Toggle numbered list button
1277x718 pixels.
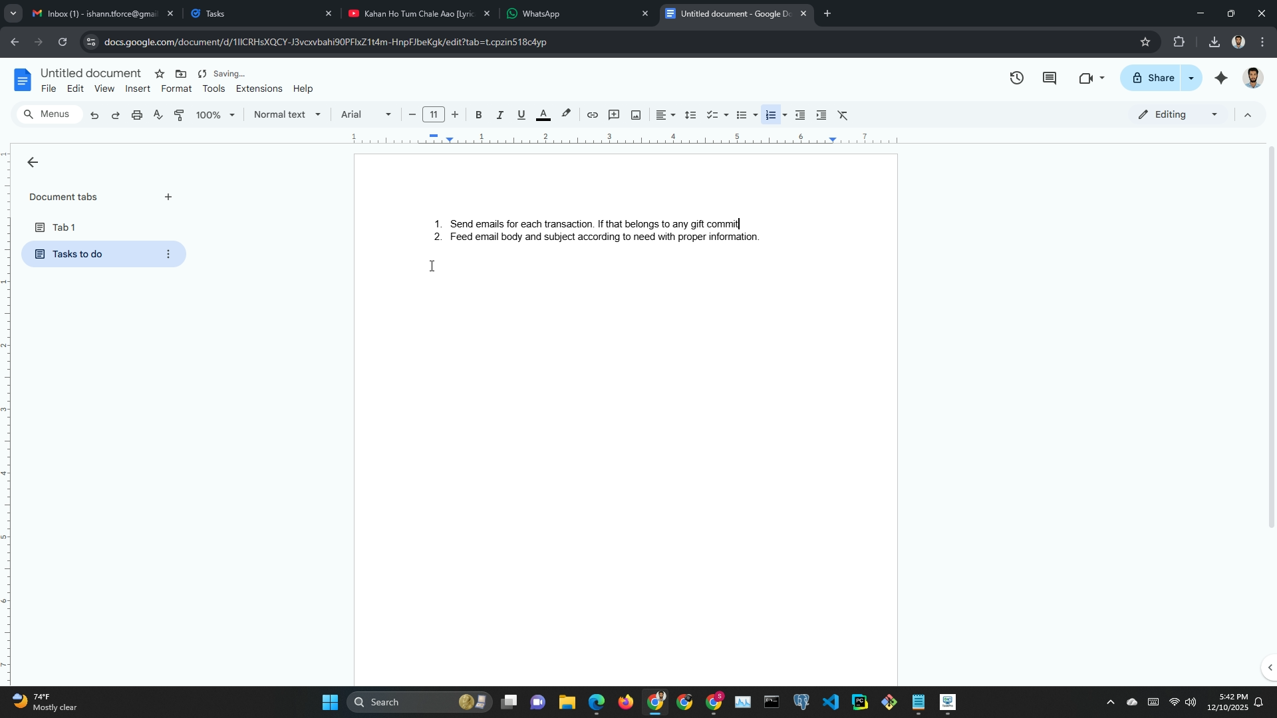[770, 115]
